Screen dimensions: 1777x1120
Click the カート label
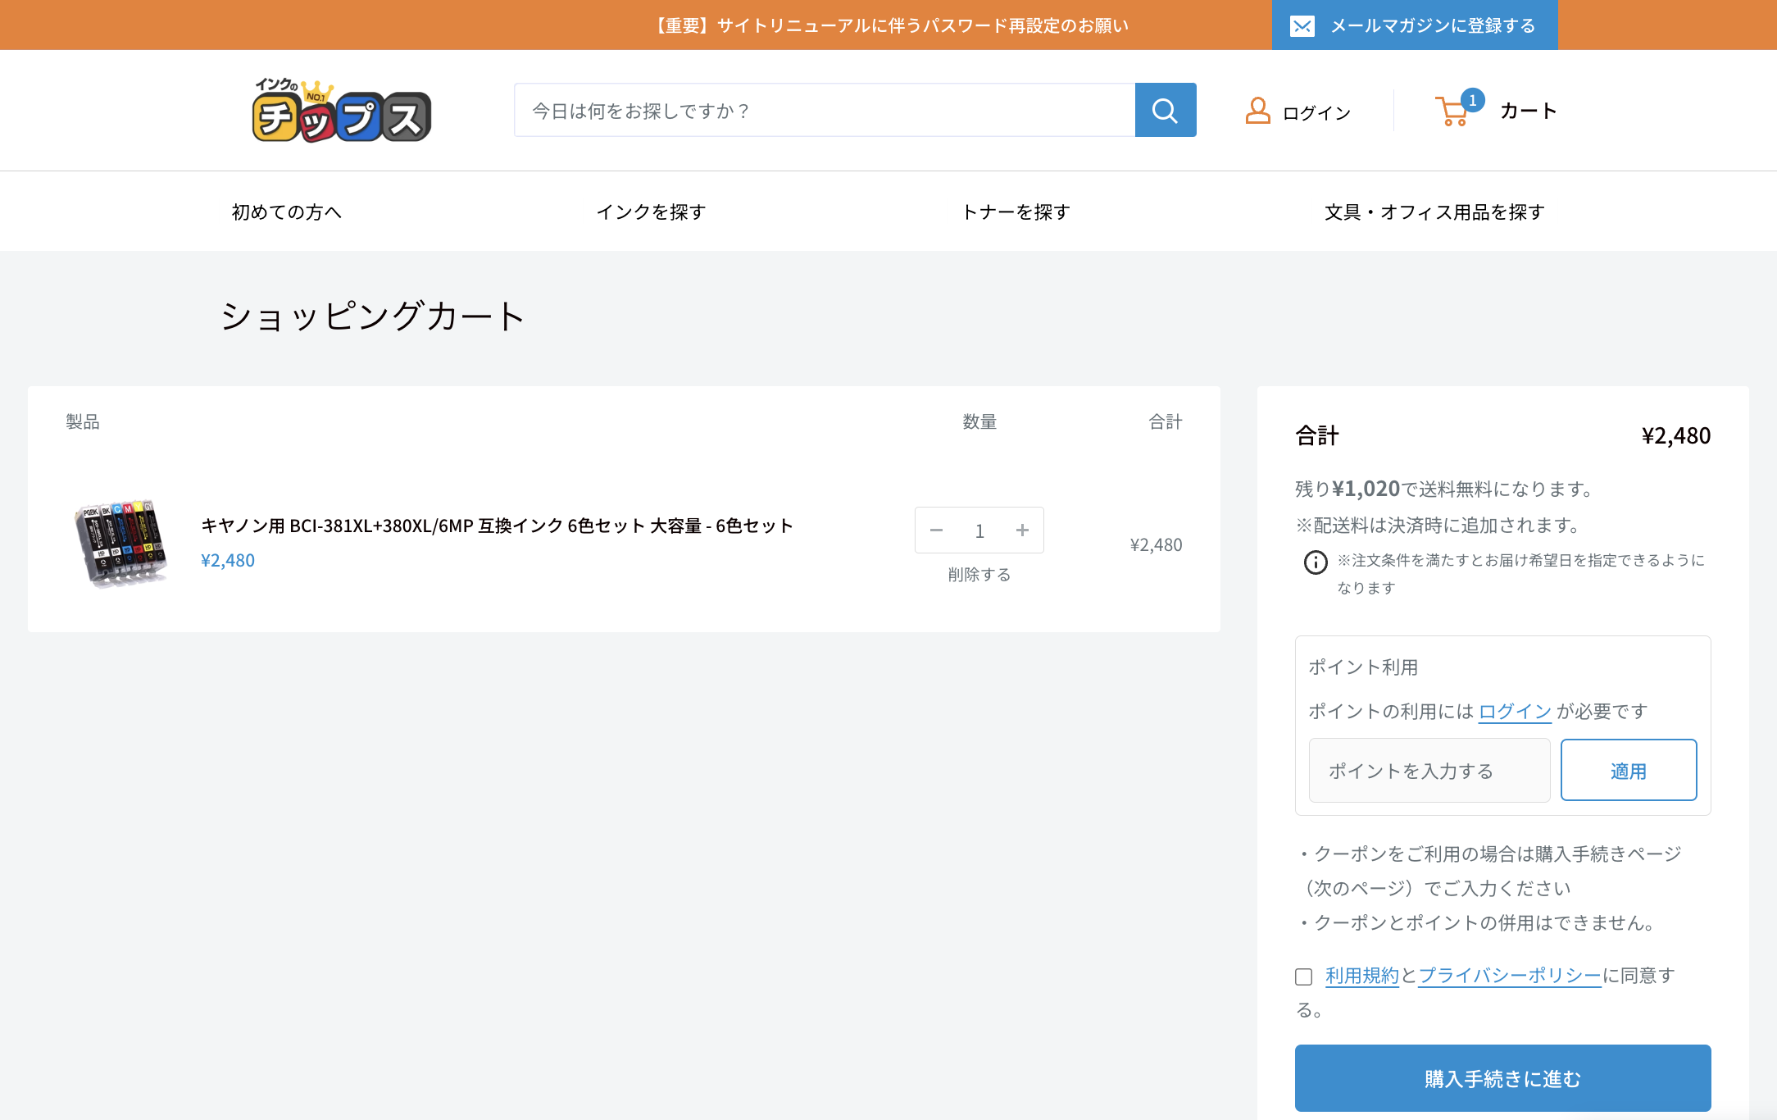(x=1529, y=111)
